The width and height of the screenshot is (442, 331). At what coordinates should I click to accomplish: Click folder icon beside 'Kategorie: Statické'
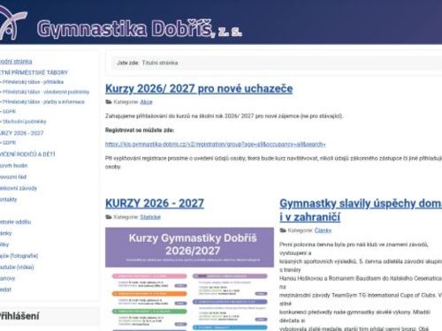coord(109,217)
